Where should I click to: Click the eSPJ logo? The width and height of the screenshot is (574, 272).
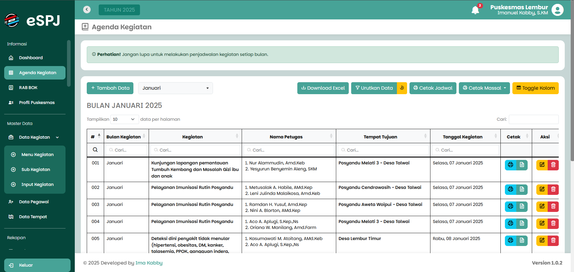(33, 21)
